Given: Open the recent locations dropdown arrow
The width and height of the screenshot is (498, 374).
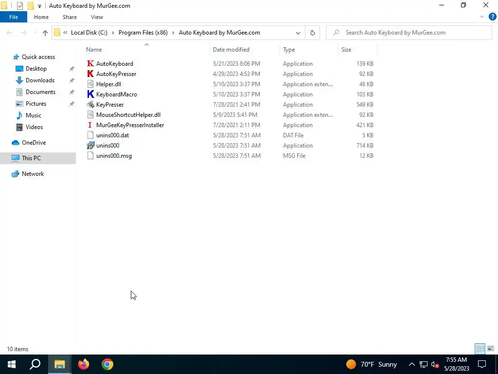Looking at the screenshot, I should point(35,33).
